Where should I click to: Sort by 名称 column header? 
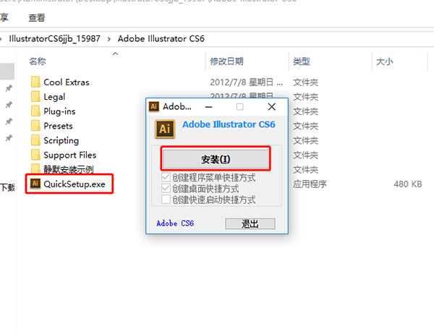38,61
